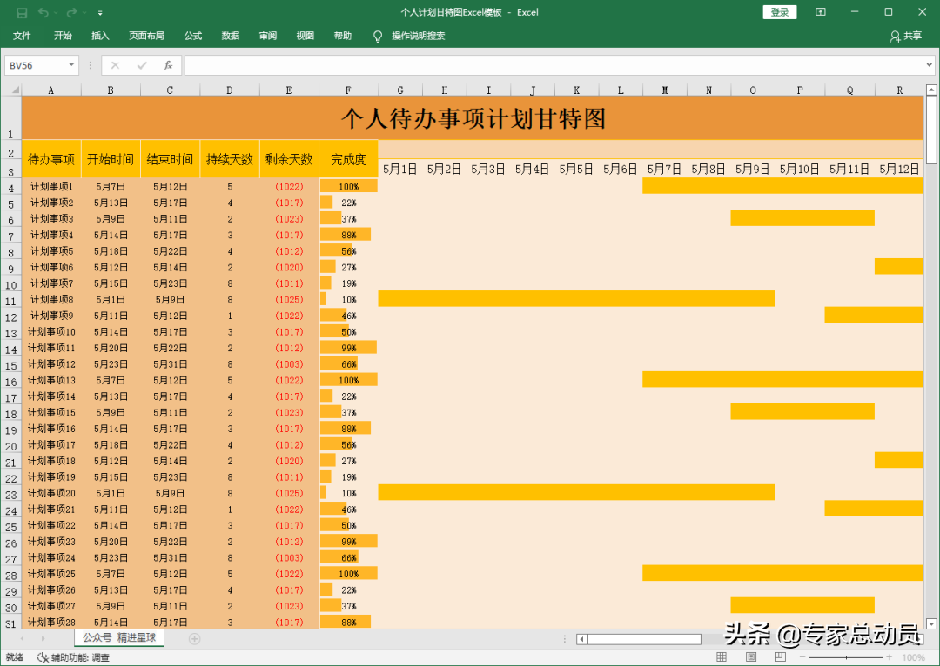Switch to Normal view icon
Screen dimensions: 940x666
click(x=722, y=657)
